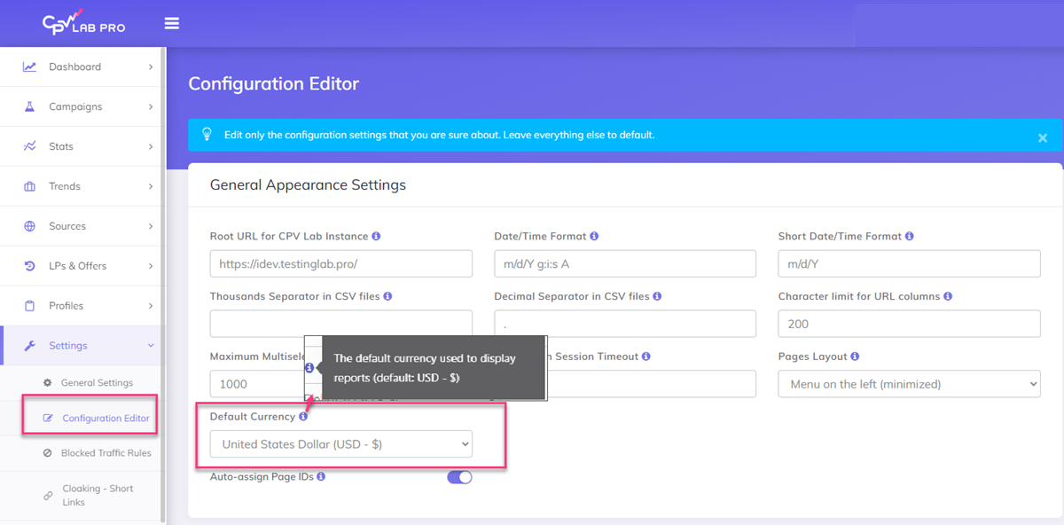Viewport: 1064px width, 525px height.
Task: Open the Default Currency dropdown
Action: [340, 444]
